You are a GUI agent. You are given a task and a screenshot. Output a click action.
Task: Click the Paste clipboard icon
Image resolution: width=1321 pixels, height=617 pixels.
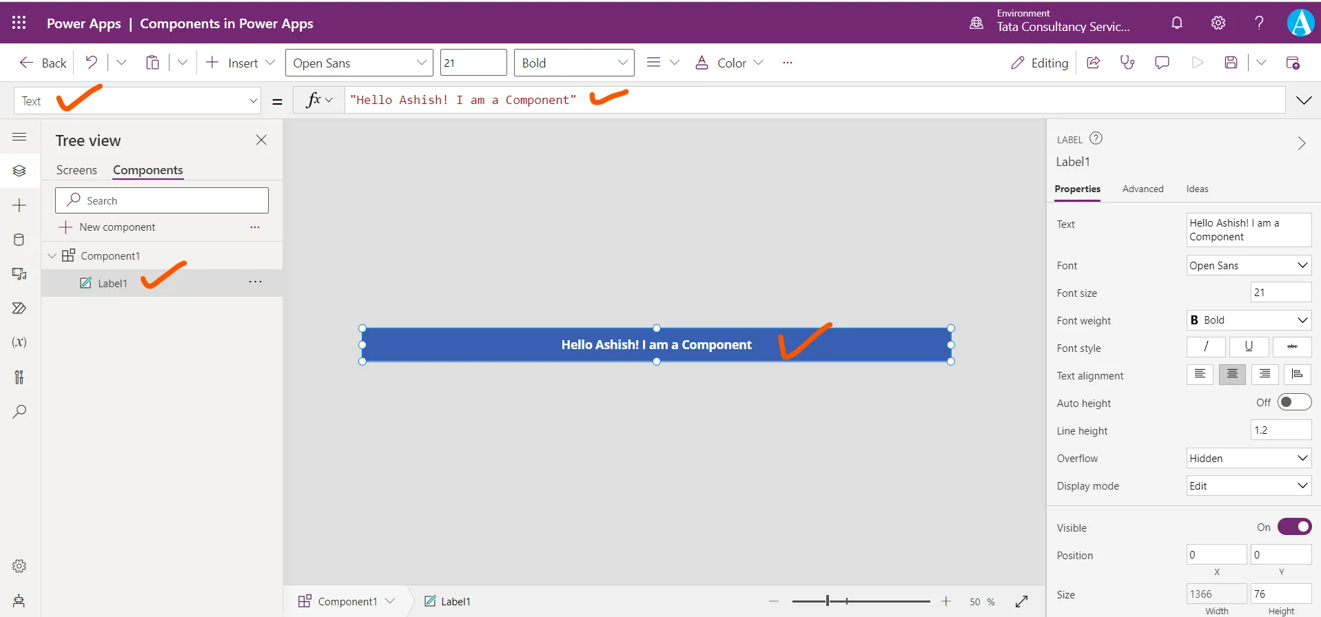(x=152, y=63)
